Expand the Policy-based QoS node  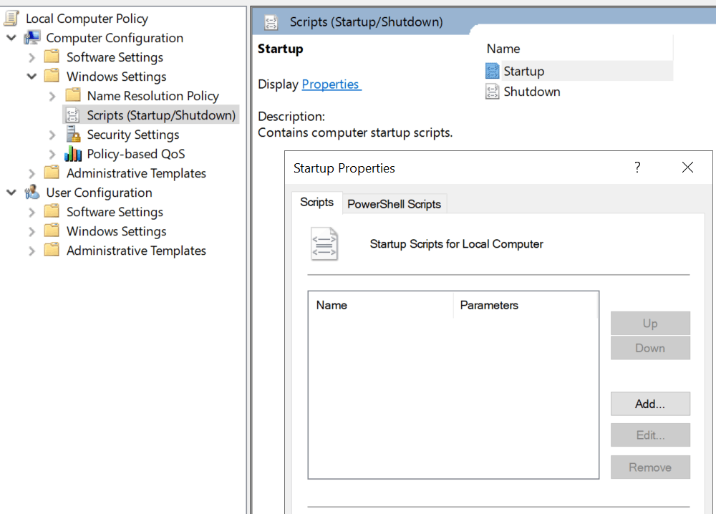52,155
